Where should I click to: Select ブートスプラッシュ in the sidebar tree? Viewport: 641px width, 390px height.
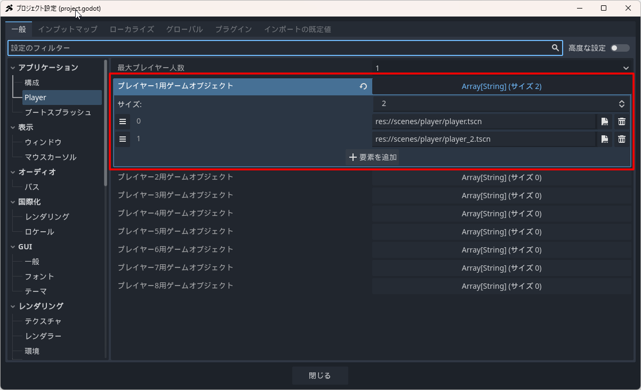click(x=58, y=112)
